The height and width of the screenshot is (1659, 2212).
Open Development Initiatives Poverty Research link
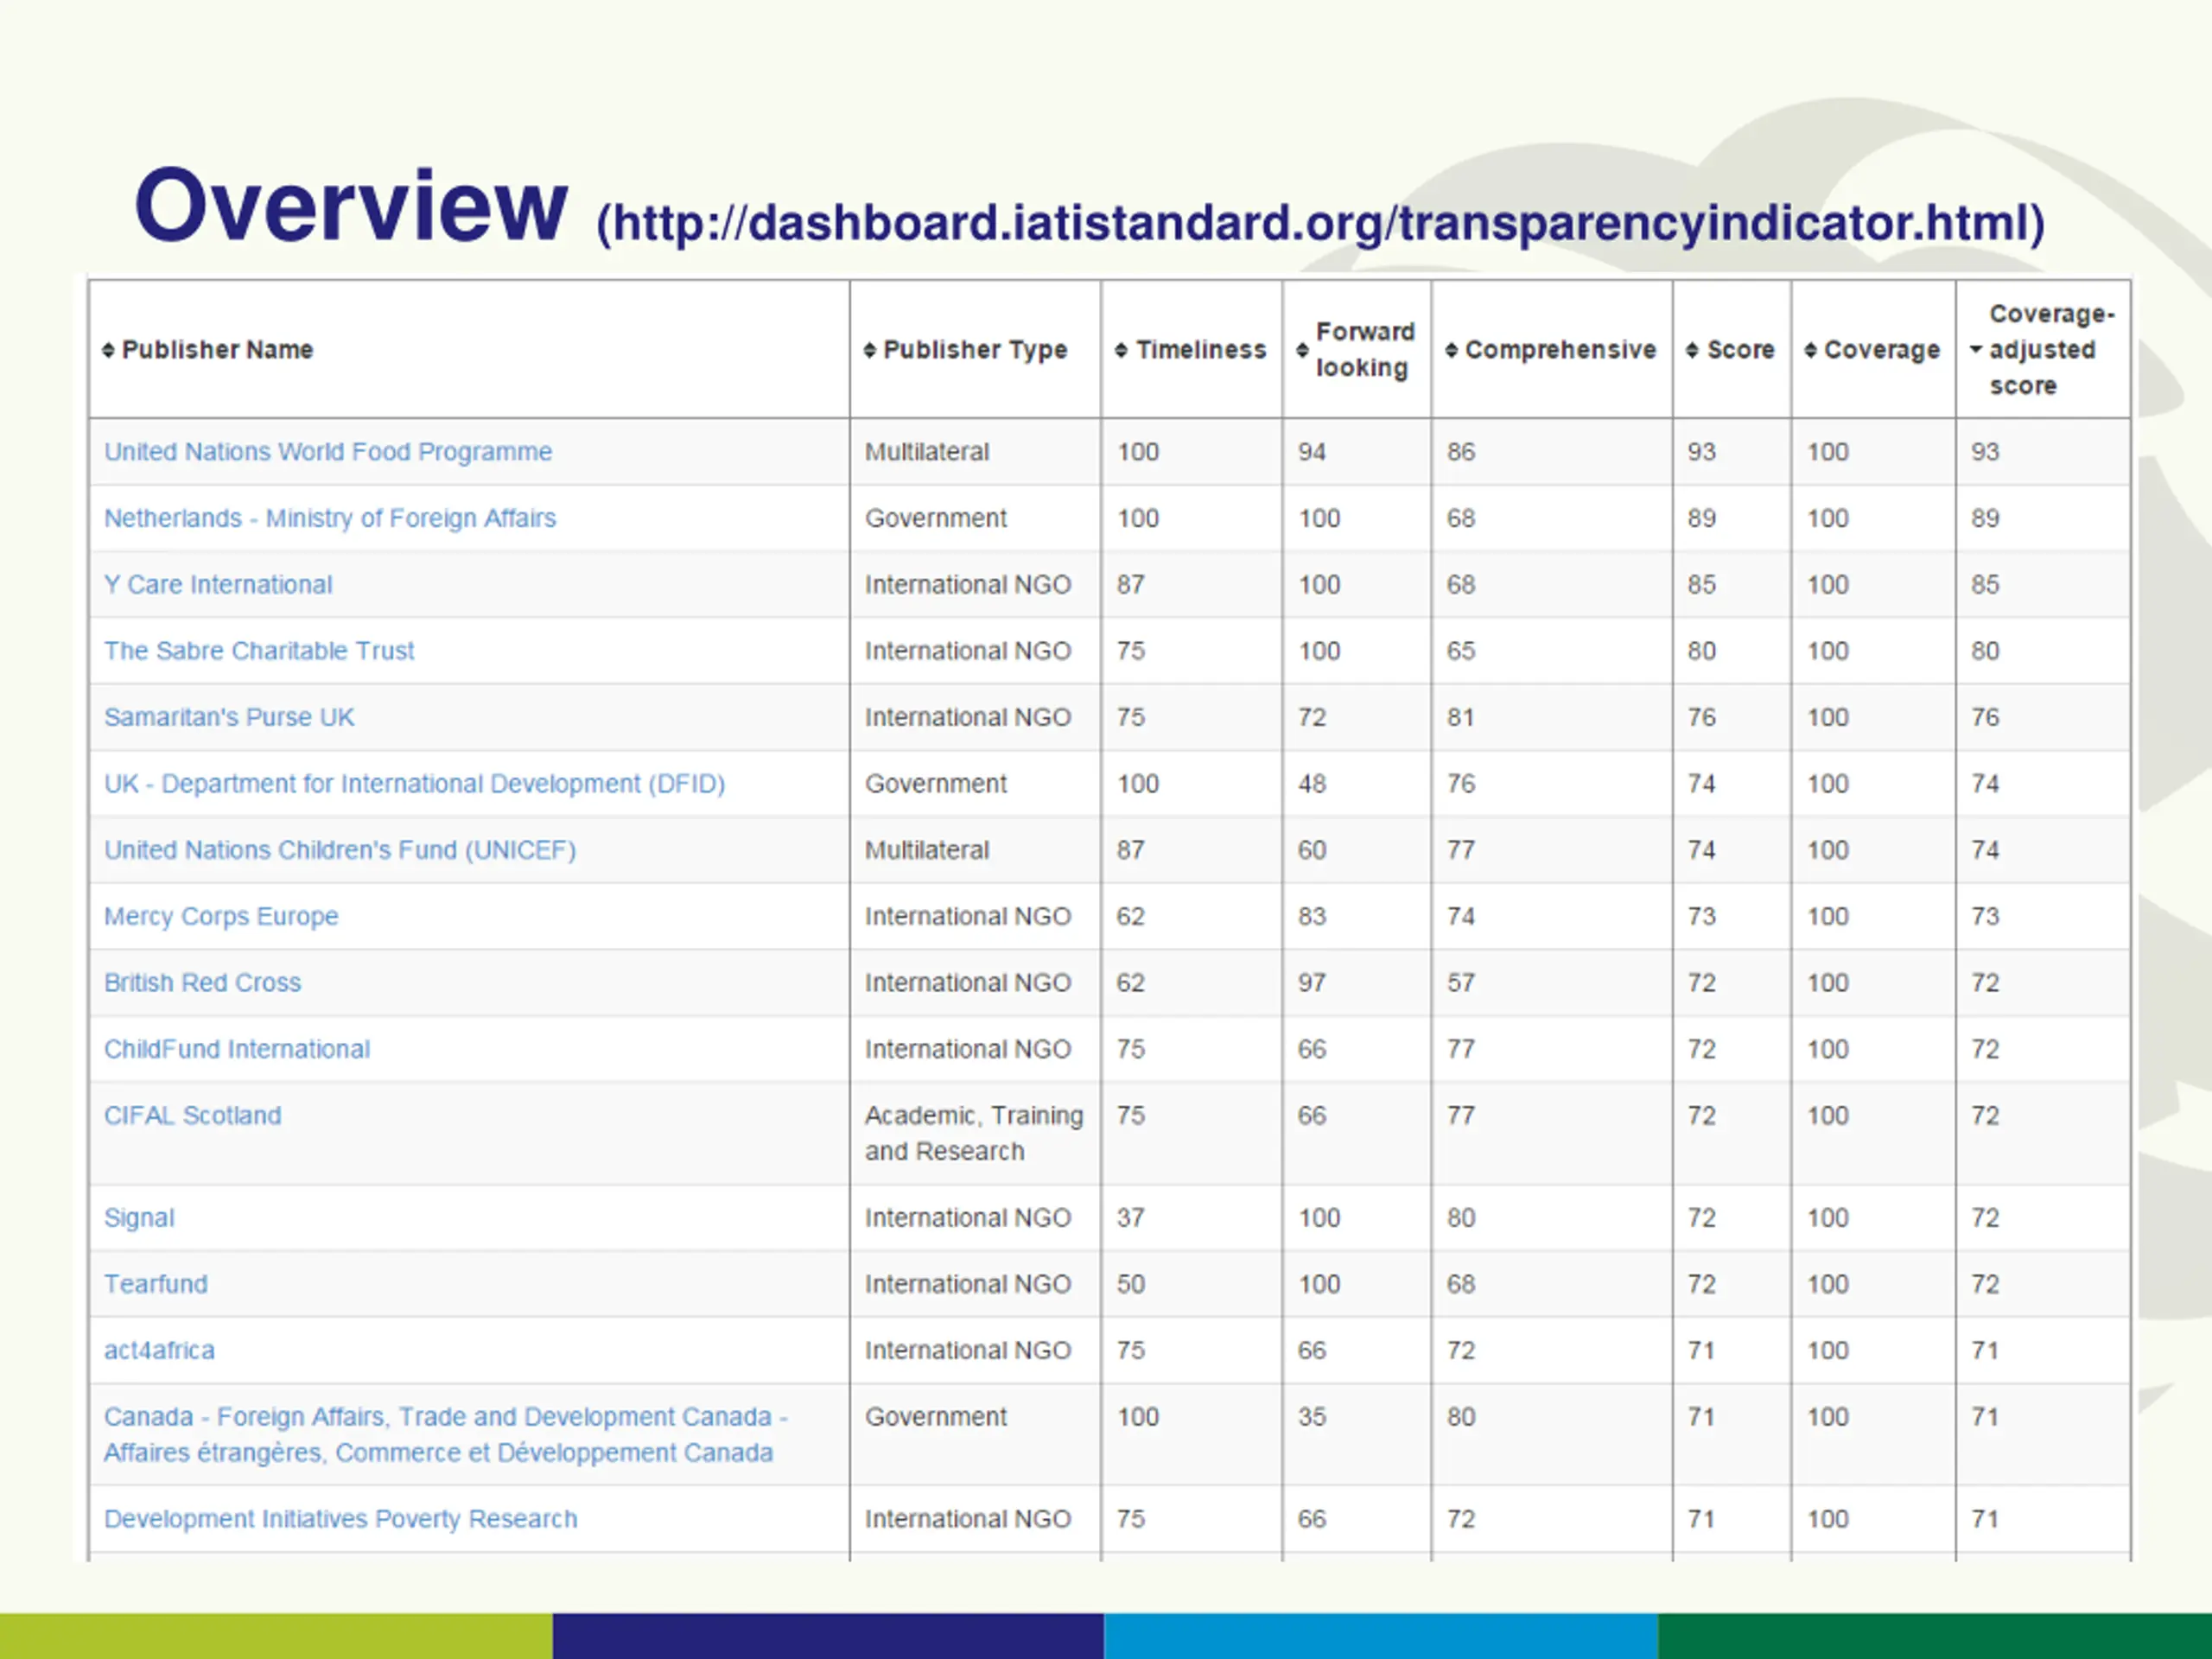[x=341, y=1519]
